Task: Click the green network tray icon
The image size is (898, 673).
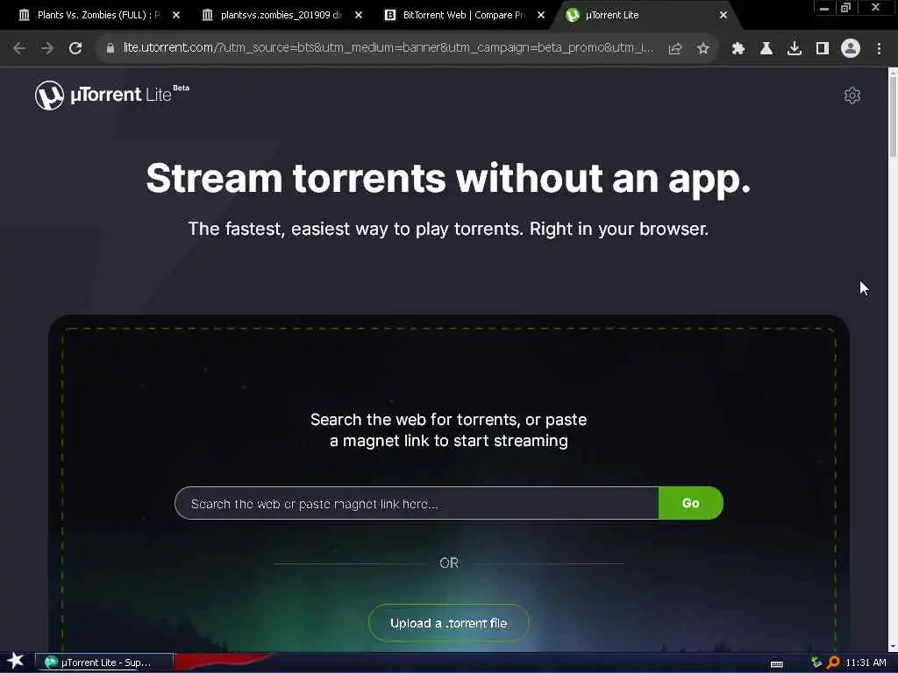Action: point(816,662)
